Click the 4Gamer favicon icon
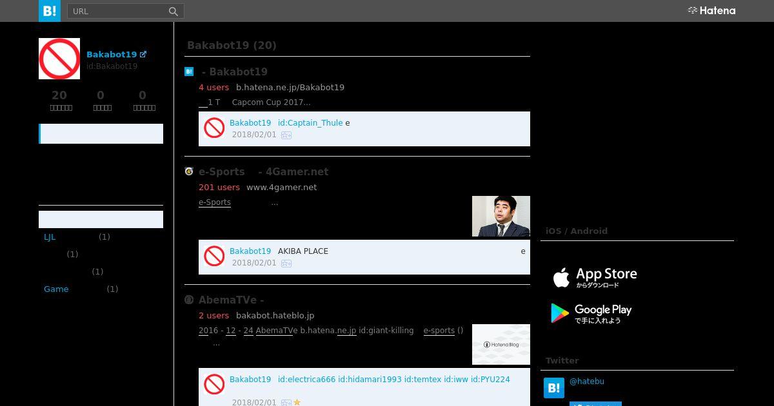774x406 pixels. (x=189, y=171)
